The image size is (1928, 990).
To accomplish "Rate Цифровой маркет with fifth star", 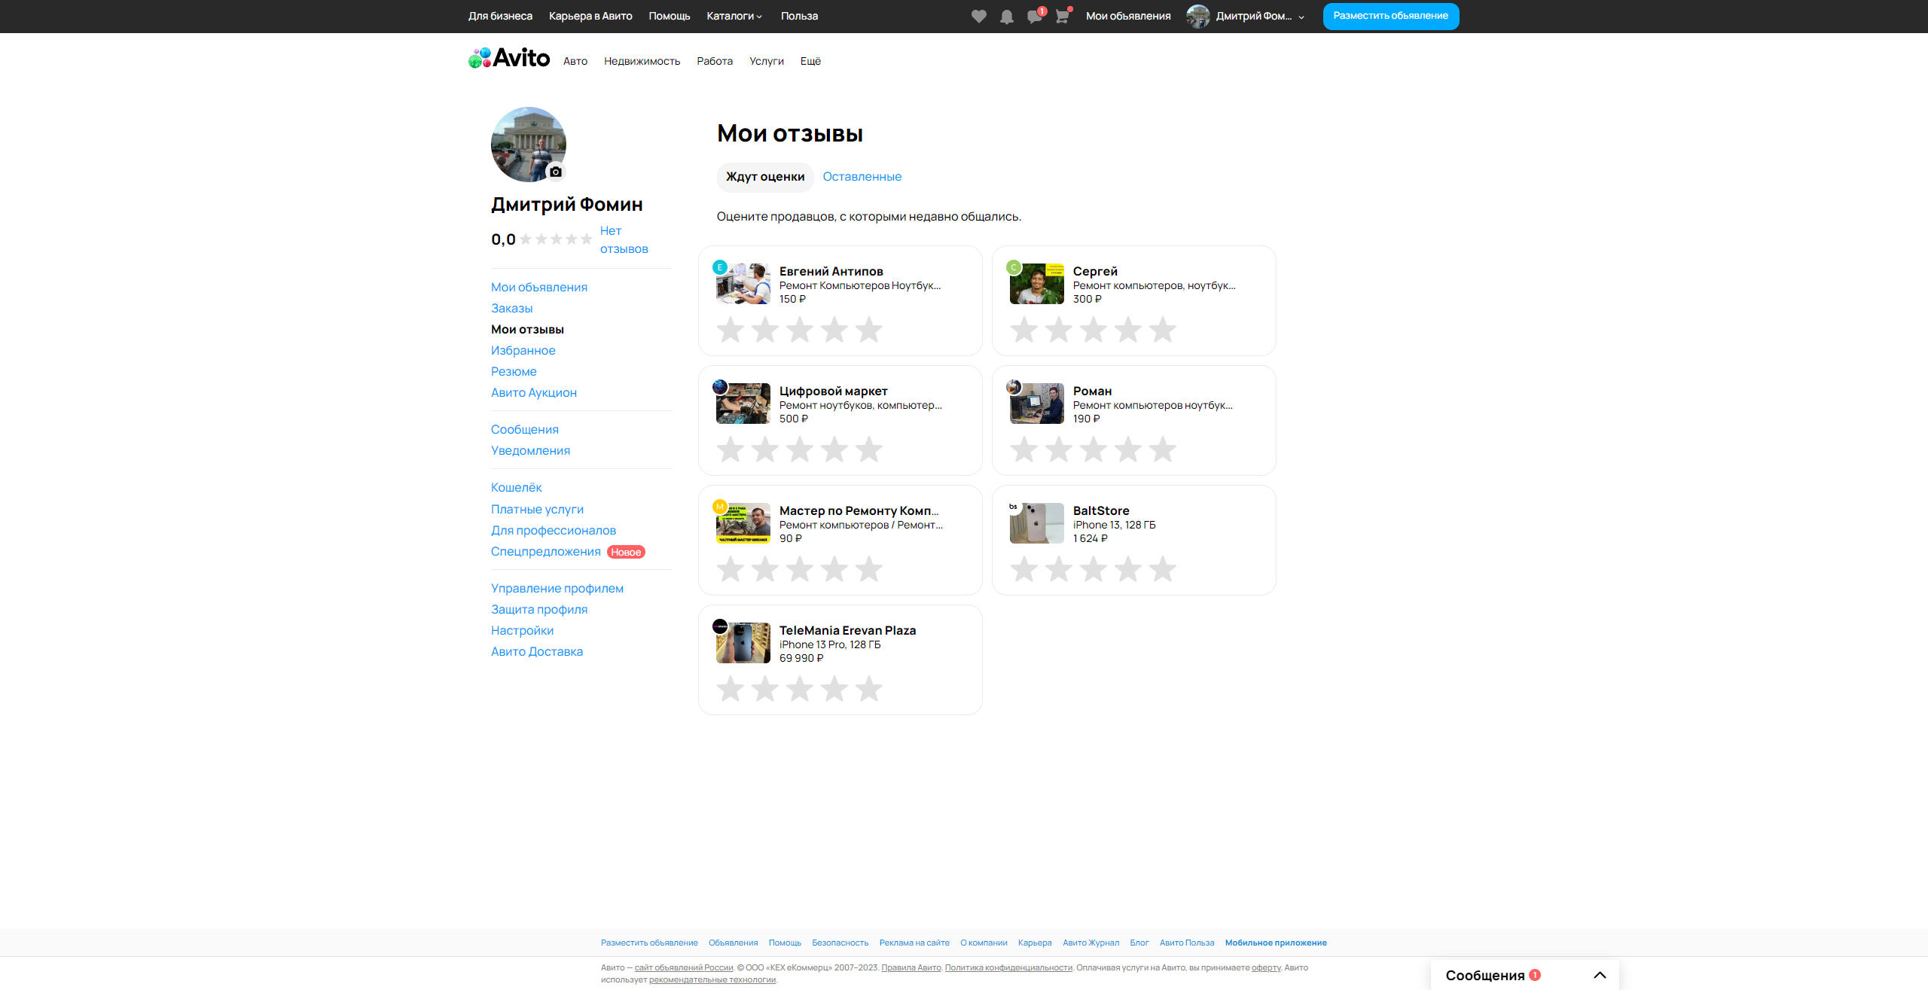I will tap(868, 449).
